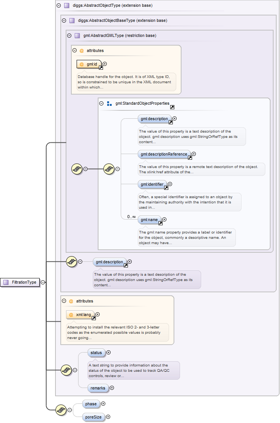
Task: Click purple type icon next to diggs:AbstractObjectType
Action: click(x=66, y=6)
